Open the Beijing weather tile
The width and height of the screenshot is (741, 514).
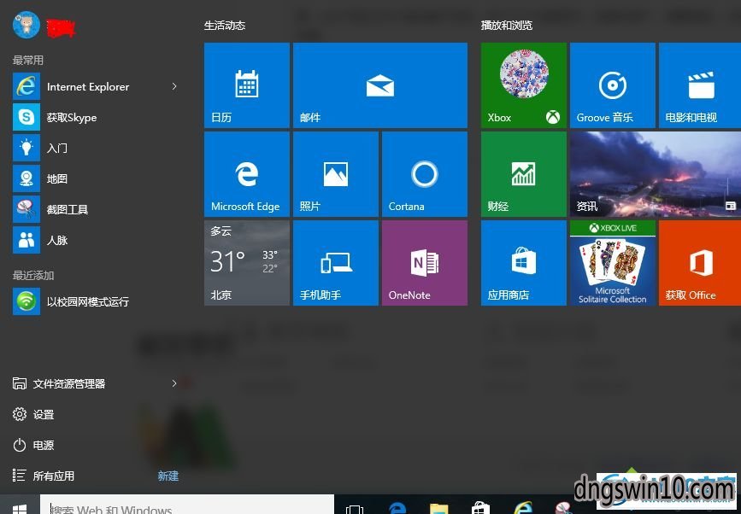[247, 263]
